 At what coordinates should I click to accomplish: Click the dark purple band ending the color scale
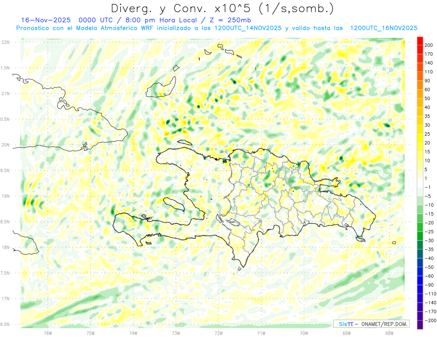point(420,325)
